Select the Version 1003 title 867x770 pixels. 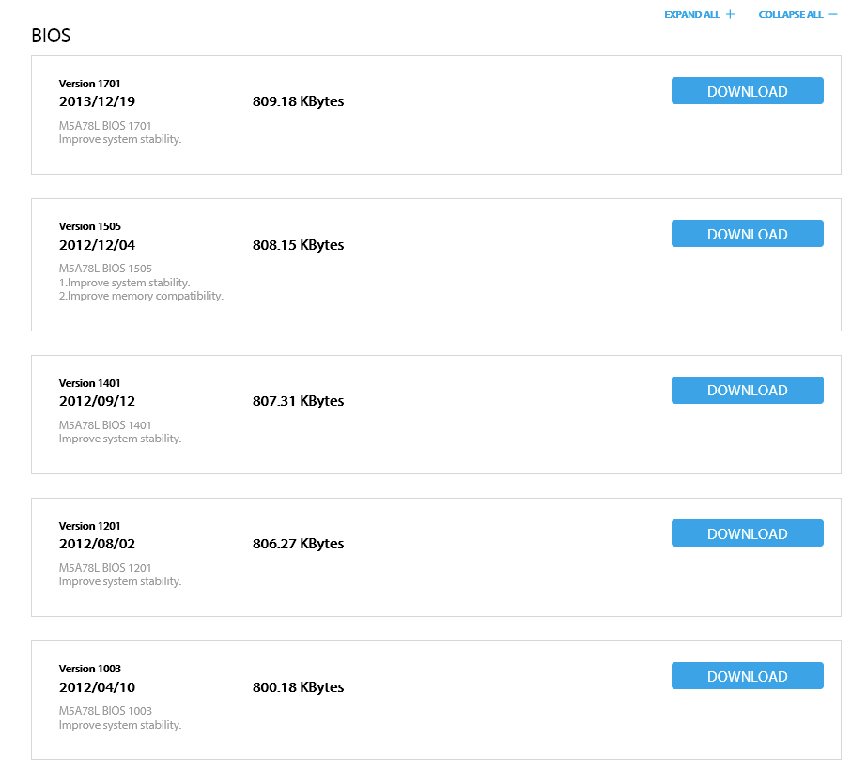(x=89, y=669)
